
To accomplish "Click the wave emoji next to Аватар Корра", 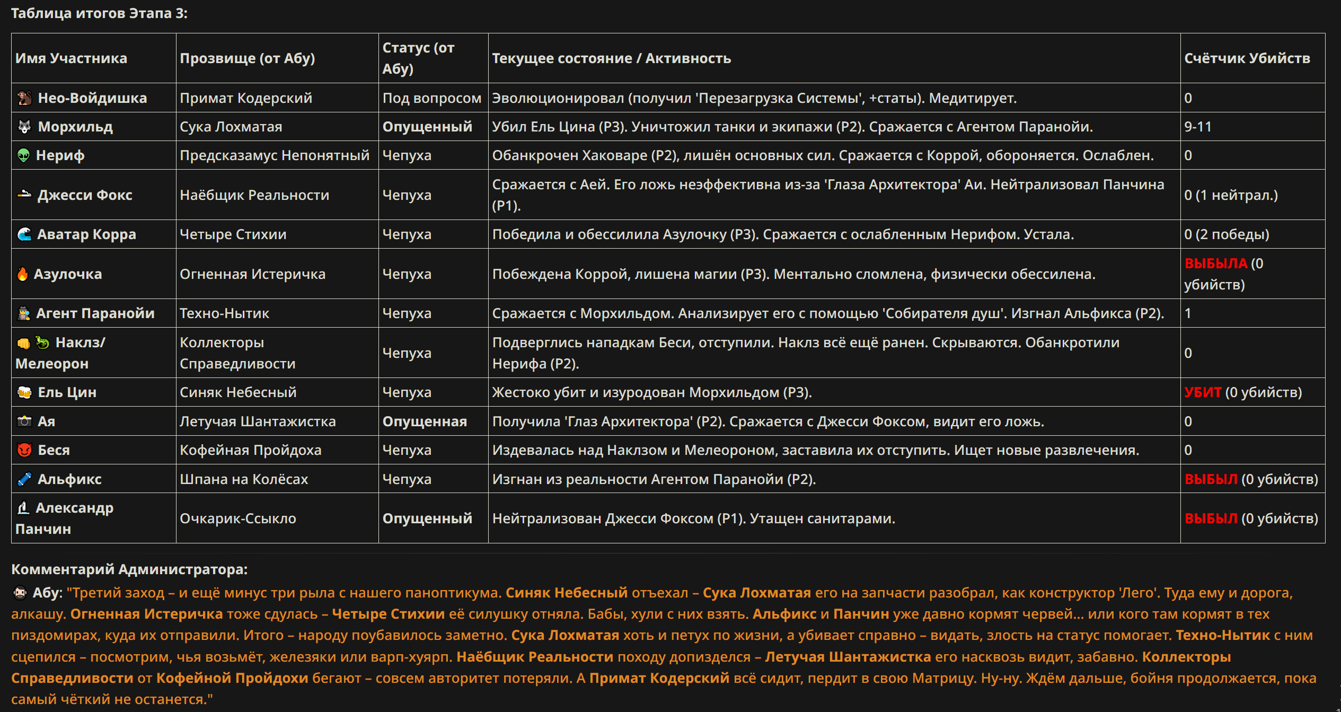I will coord(24,234).
